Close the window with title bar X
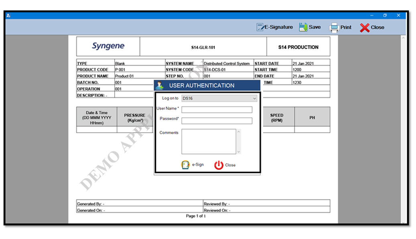 (x=398, y=15)
